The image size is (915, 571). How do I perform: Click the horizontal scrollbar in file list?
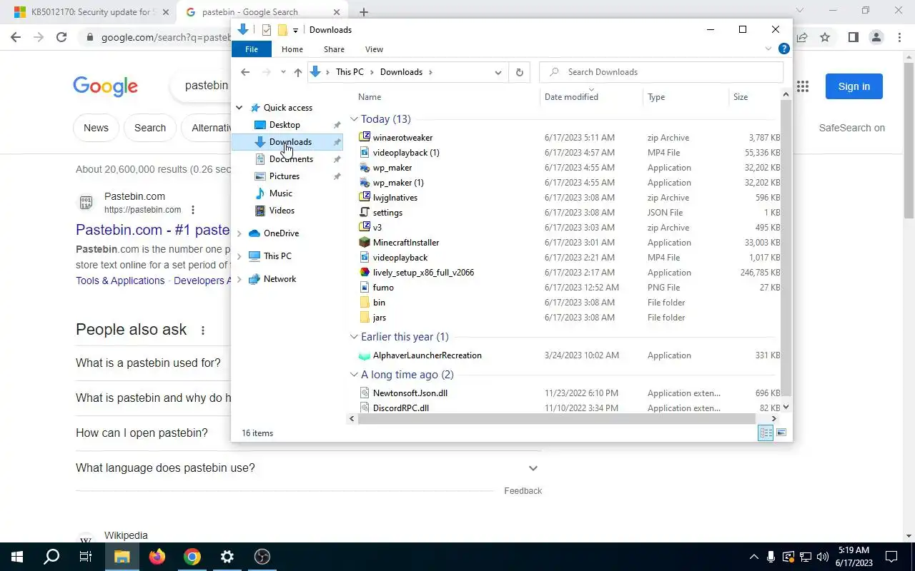coord(556,418)
